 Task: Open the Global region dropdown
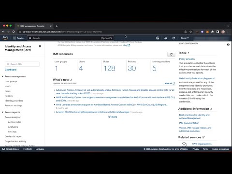point(185,38)
